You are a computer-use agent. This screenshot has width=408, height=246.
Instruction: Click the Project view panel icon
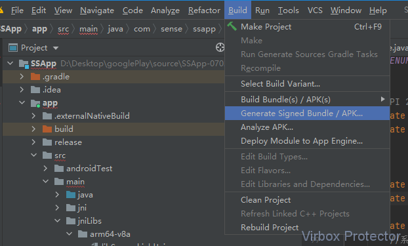13,48
